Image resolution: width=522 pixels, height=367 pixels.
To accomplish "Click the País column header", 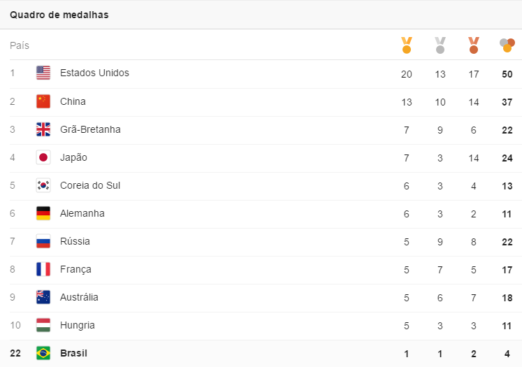I will pos(20,45).
